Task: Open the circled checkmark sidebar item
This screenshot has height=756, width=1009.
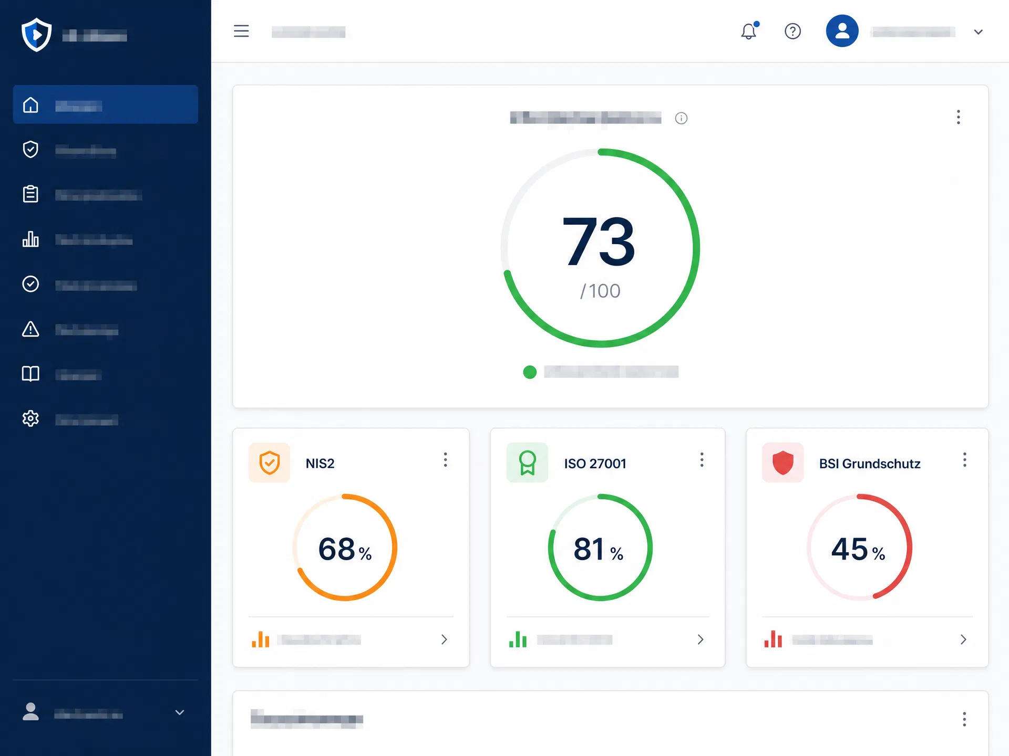Action: pyautogui.click(x=30, y=284)
